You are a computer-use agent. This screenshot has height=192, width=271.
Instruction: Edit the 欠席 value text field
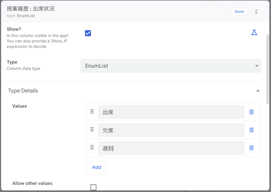pyautogui.click(x=171, y=130)
